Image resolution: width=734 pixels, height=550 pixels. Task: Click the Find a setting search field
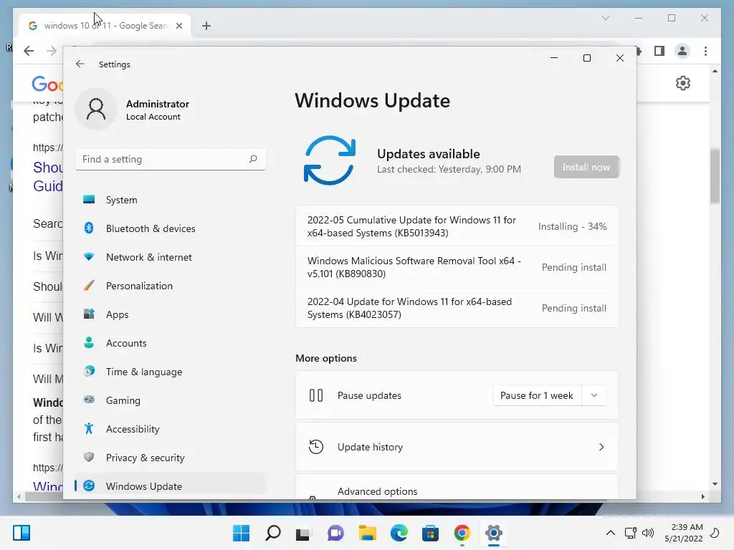(x=171, y=159)
